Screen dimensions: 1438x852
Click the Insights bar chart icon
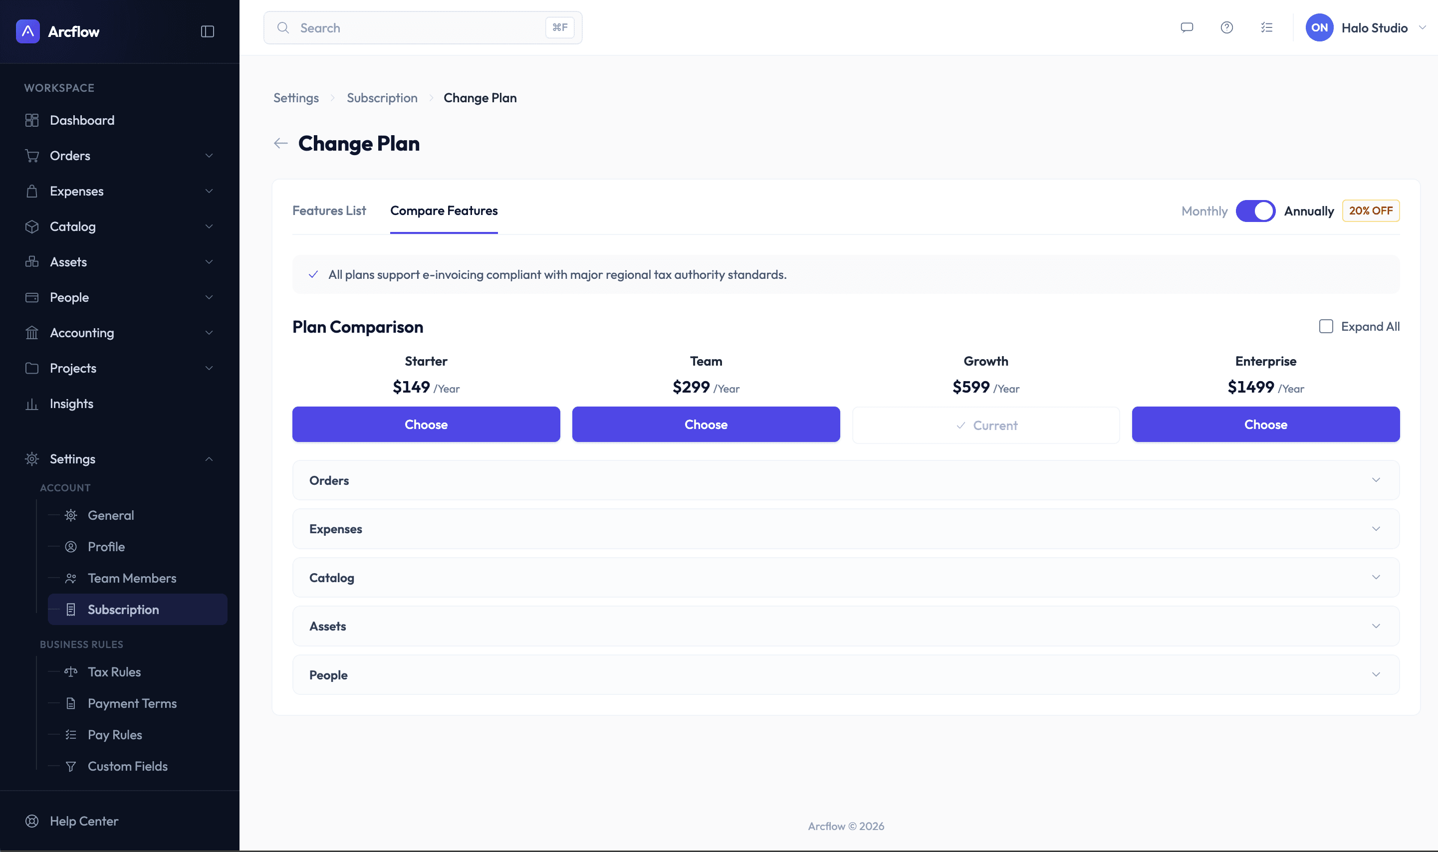click(32, 404)
